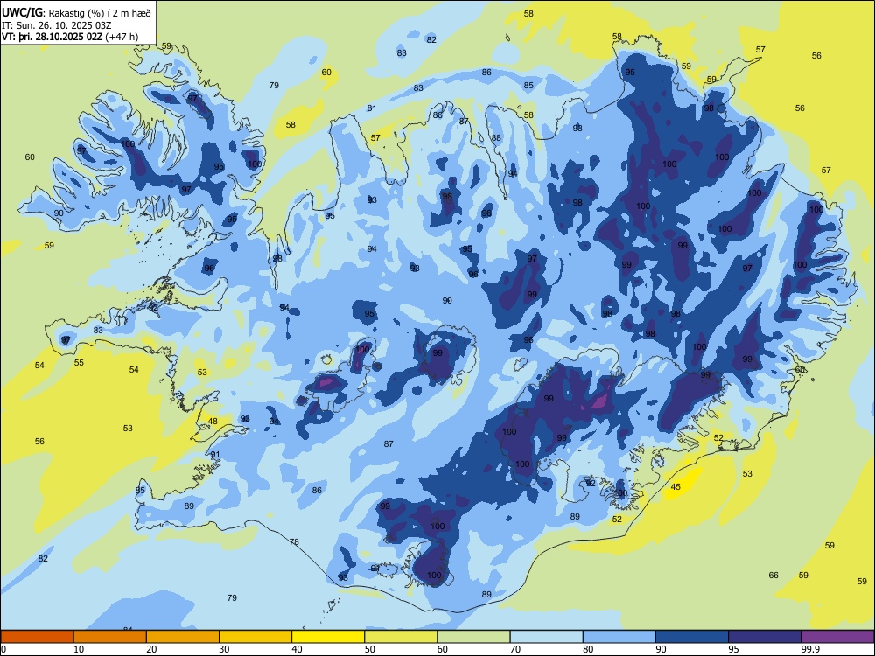Click the amber 30–40 legend color band
Viewport: 875px width, 656px height.
[255, 637]
